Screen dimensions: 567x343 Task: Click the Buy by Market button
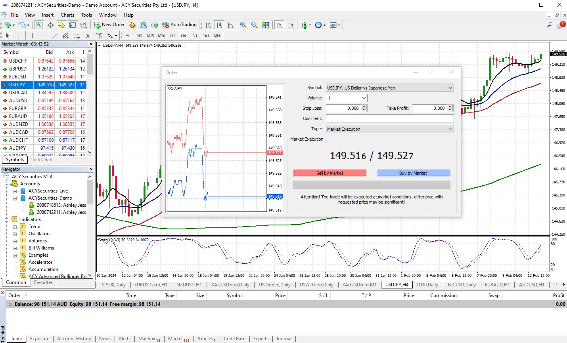[x=413, y=173]
